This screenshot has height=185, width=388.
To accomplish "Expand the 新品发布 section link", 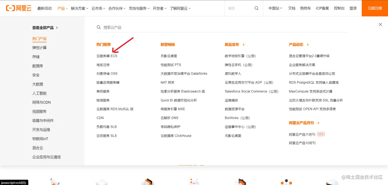I will tap(235, 44).
